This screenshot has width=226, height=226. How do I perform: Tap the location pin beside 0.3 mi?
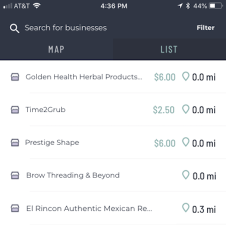[185, 207]
